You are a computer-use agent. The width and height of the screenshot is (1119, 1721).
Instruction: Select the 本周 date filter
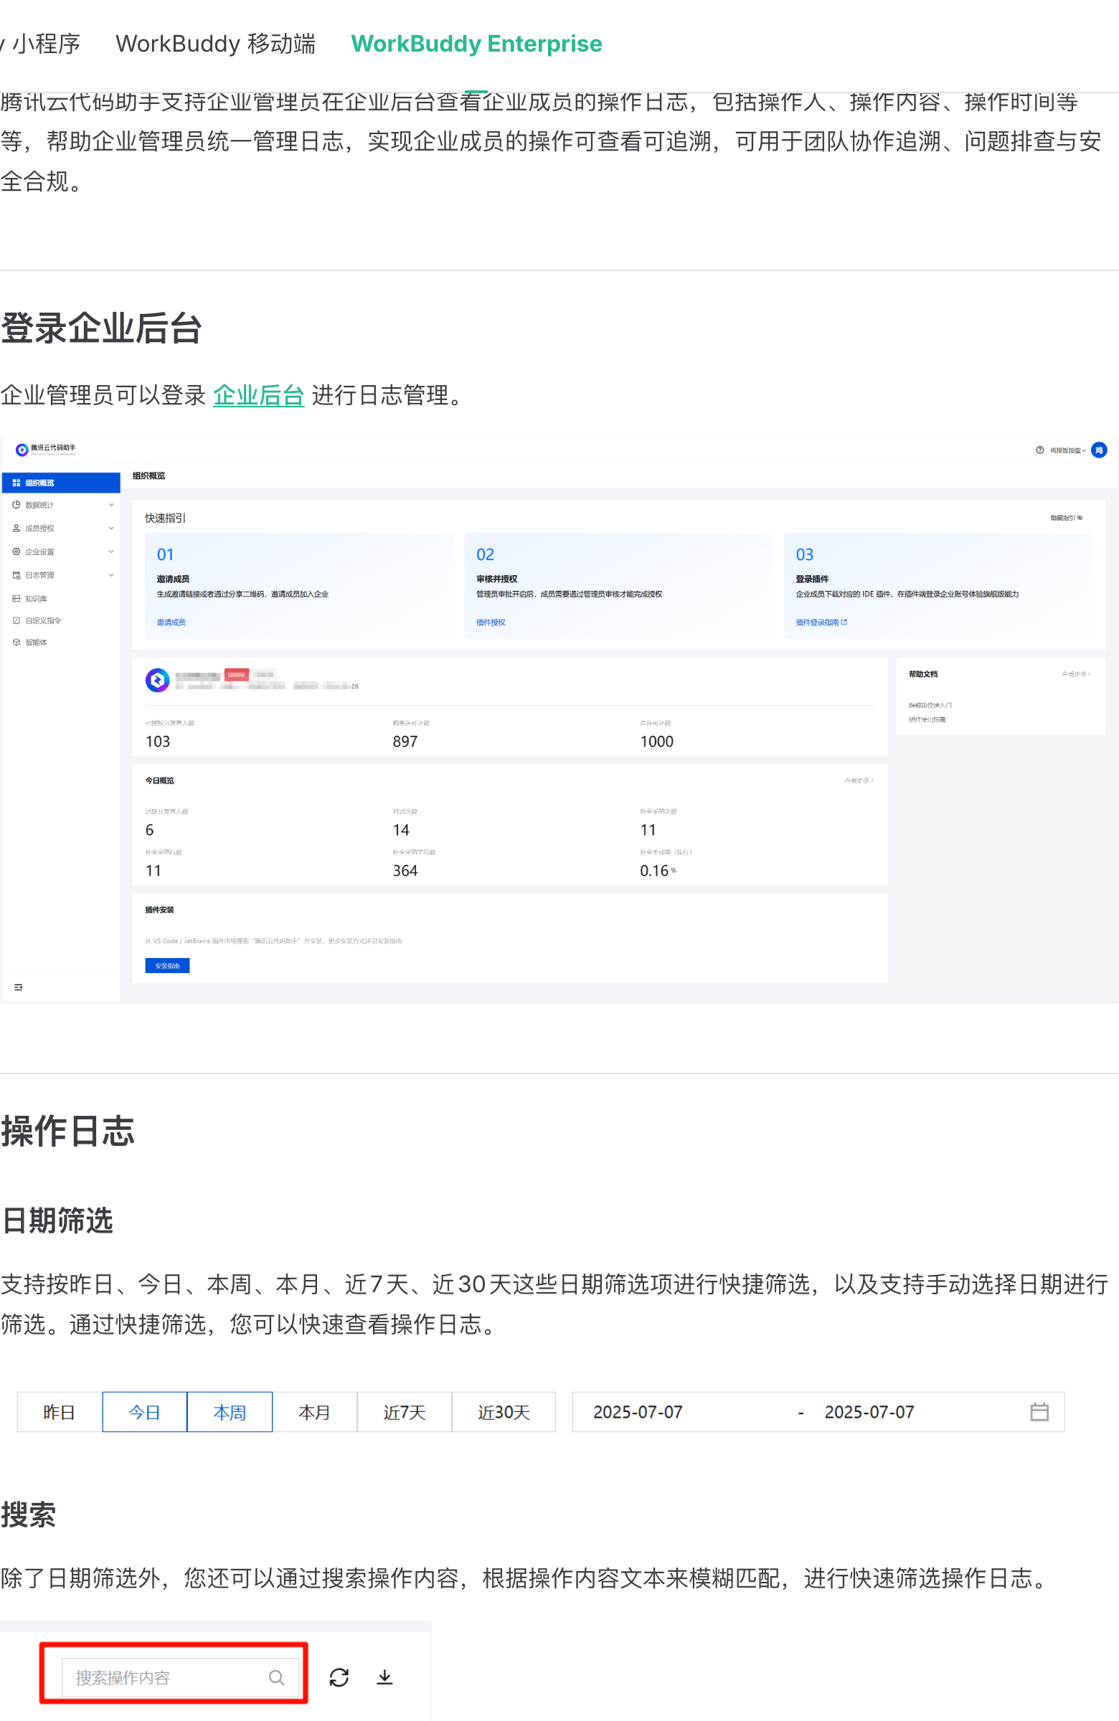[230, 1411]
